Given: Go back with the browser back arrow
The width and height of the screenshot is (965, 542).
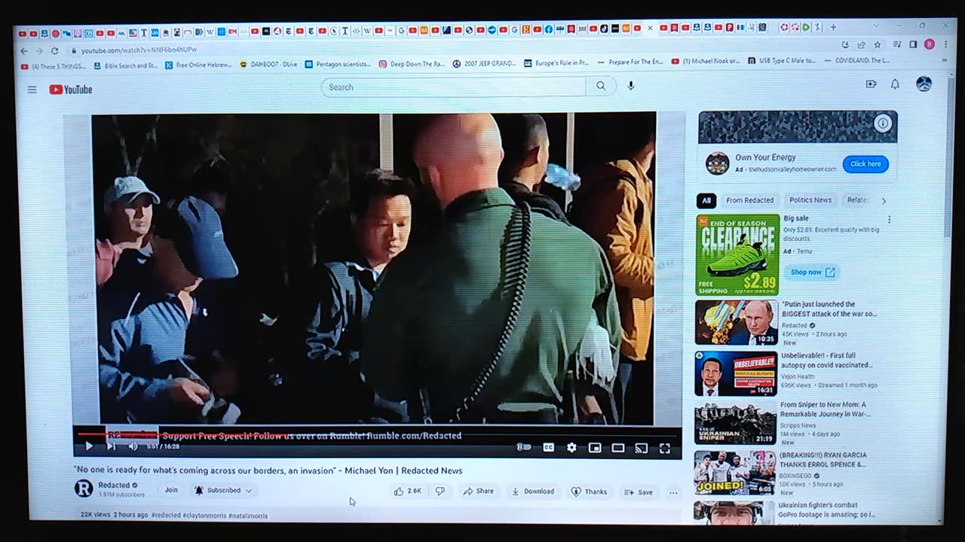Looking at the screenshot, I should [23, 50].
